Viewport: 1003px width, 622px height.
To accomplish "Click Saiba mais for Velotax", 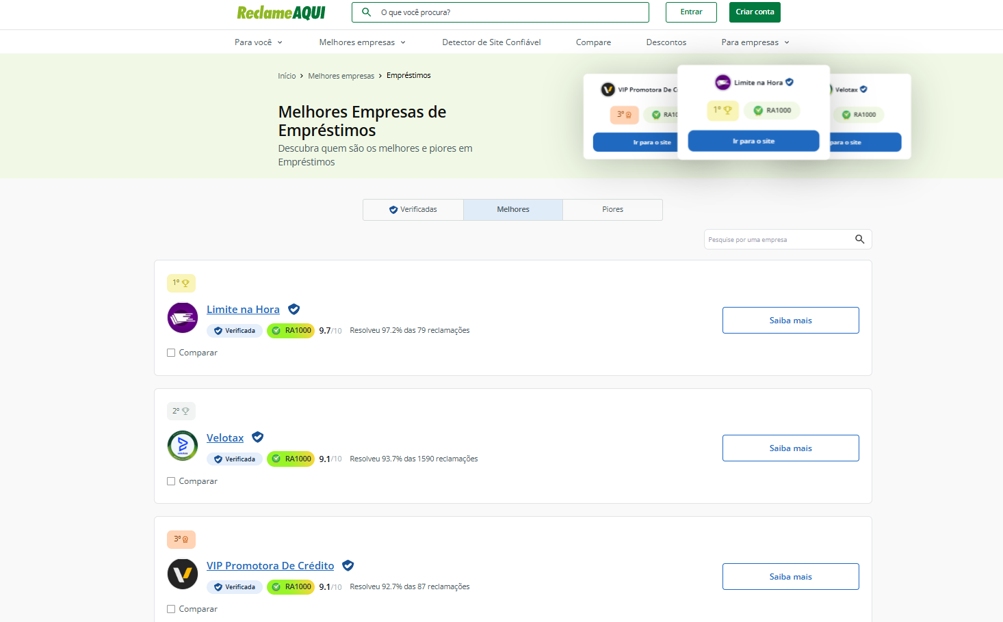I will tap(791, 448).
